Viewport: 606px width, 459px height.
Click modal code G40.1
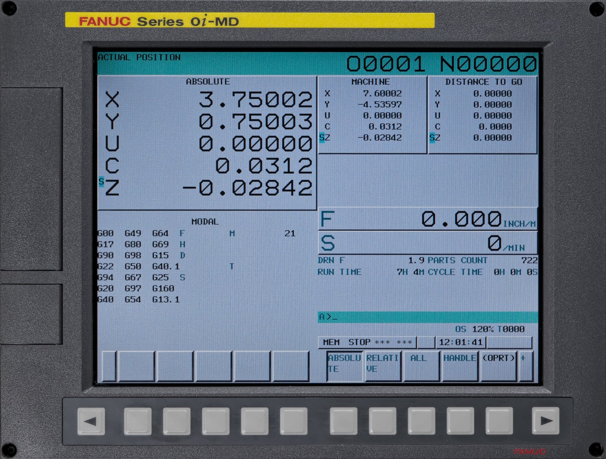tap(166, 266)
